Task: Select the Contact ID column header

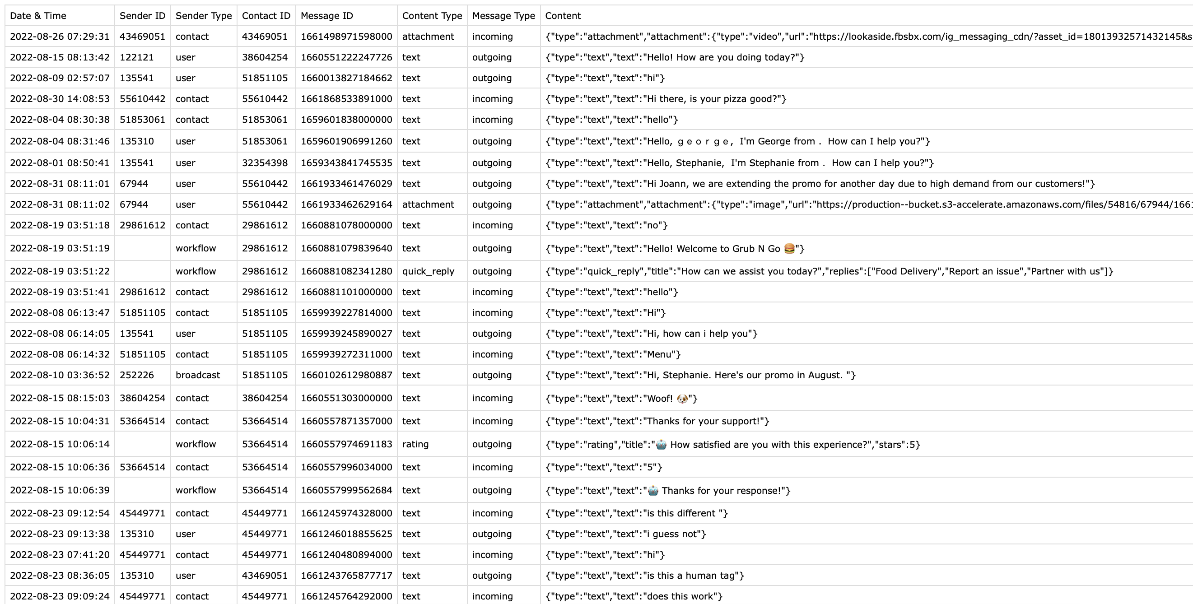Action: tap(266, 16)
